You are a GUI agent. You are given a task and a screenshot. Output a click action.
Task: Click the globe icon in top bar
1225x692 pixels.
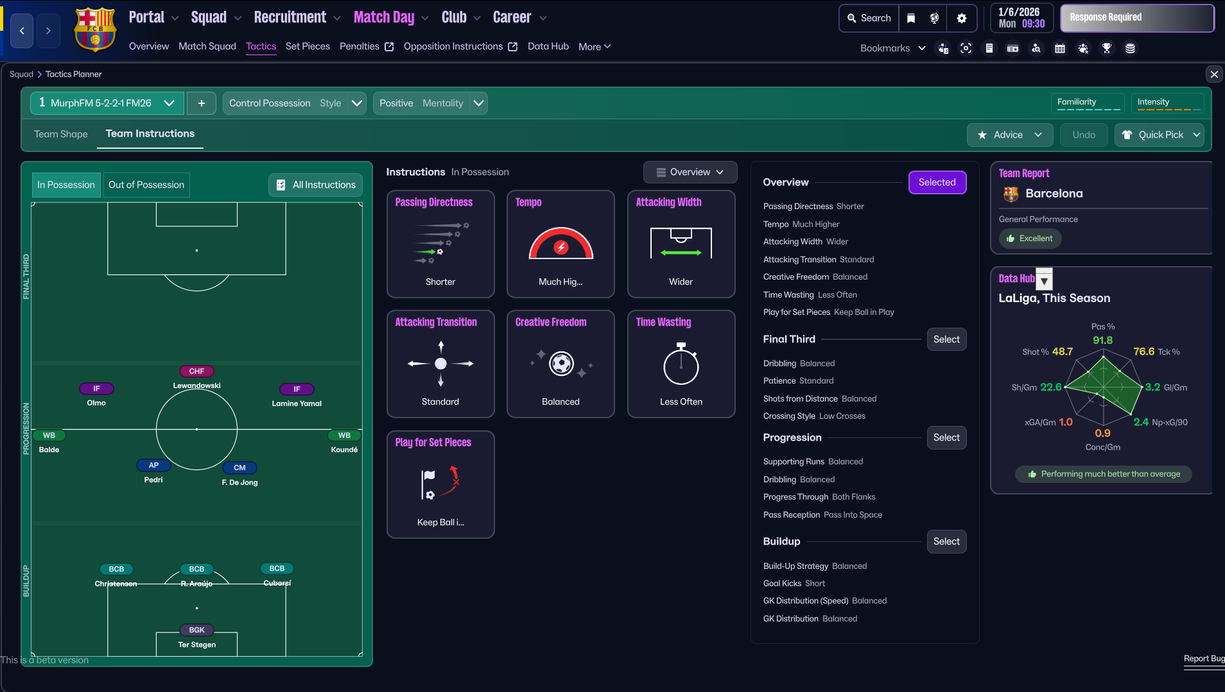click(x=935, y=18)
